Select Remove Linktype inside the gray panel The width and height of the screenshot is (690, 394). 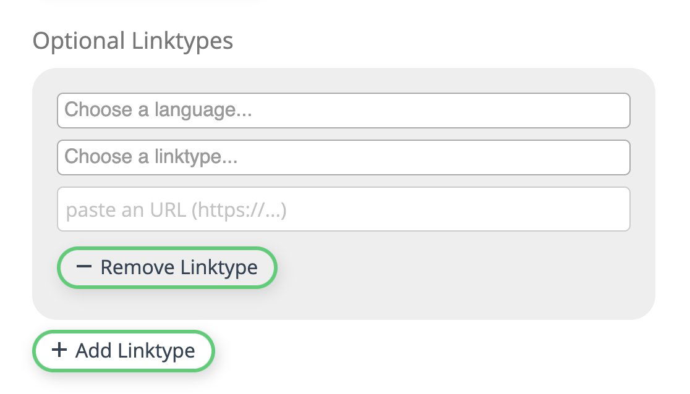click(x=167, y=267)
